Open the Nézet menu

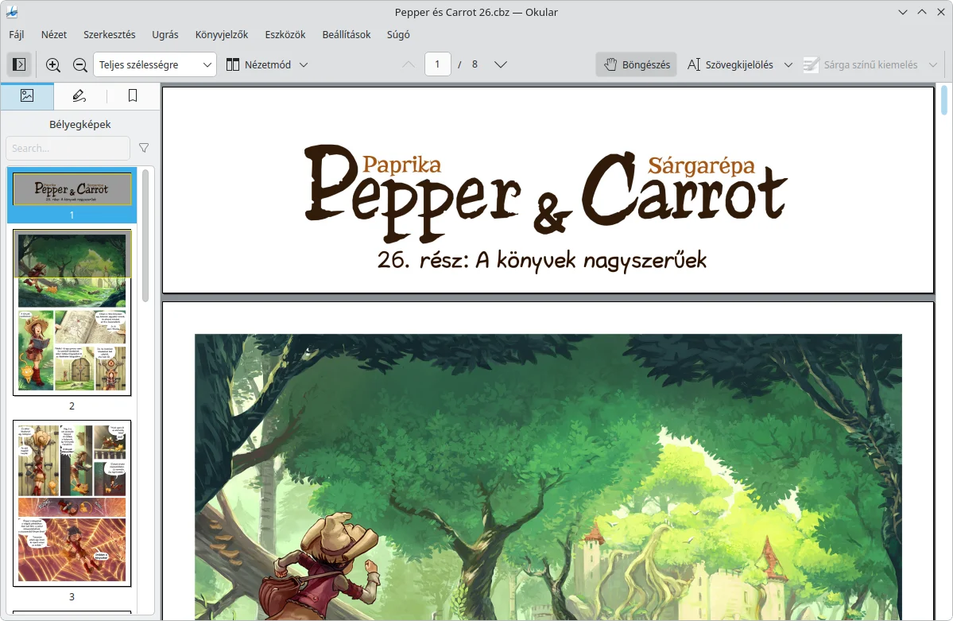pyautogui.click(x=54, y=35)
